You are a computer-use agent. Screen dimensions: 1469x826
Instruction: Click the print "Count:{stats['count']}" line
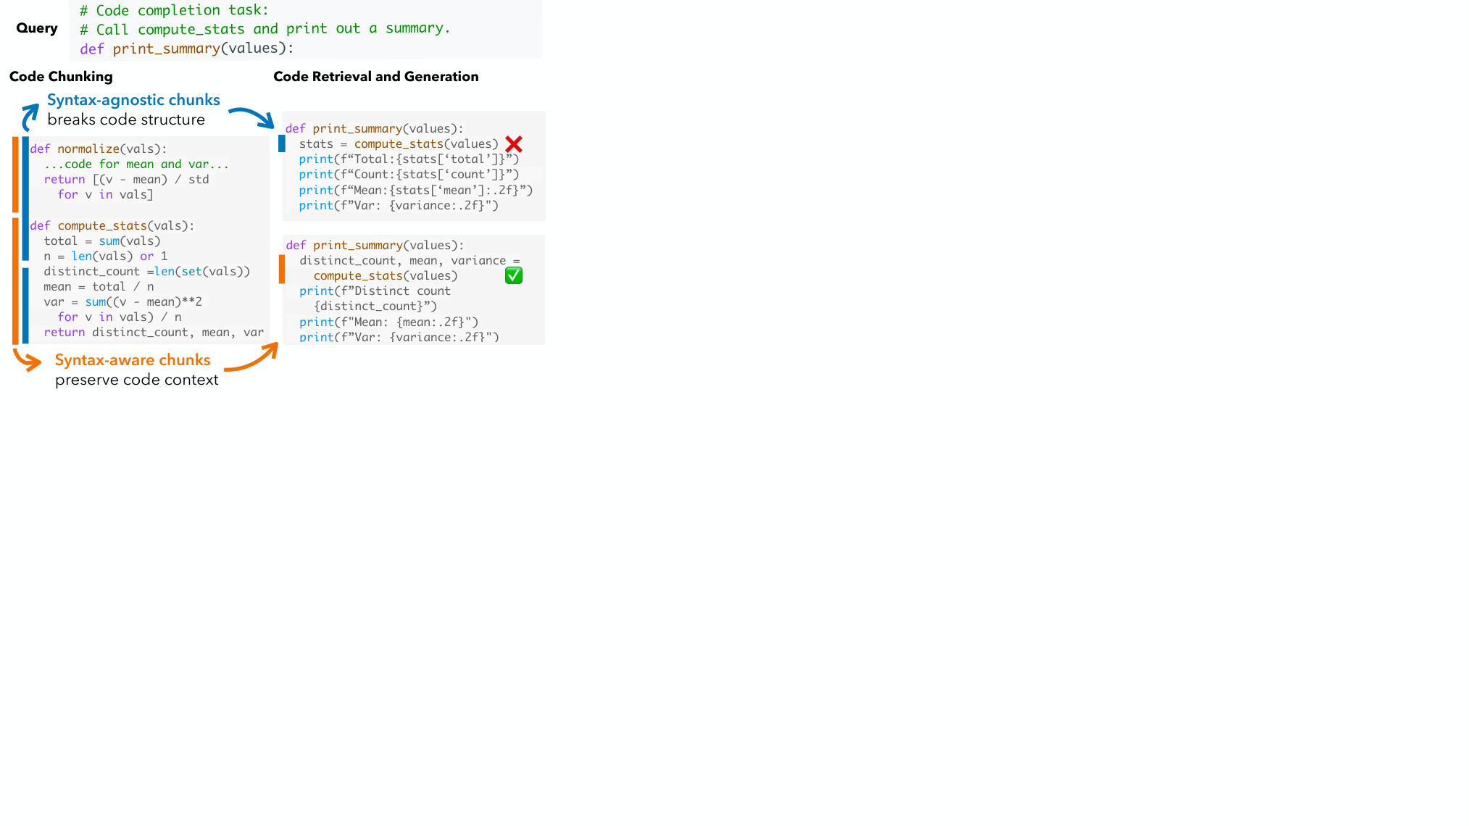coord(409,175)
